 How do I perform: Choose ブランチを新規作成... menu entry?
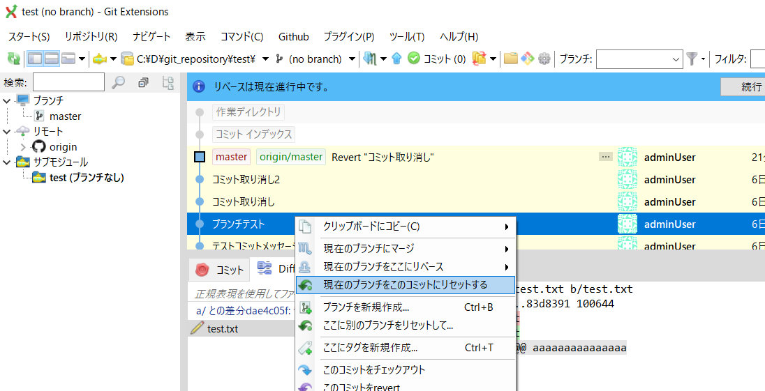[406, 307]
